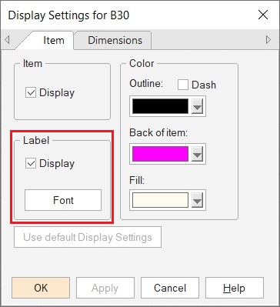Toggle Display checkbox in Label group
The height and width of the screenshot is (307, 280).
pos(31,163)
